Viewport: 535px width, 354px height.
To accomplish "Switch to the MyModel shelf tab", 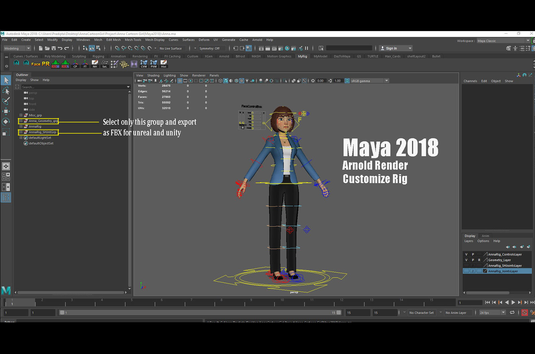I will 320,56.
